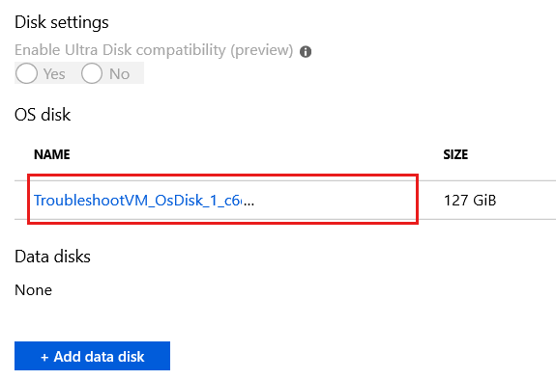Click the Disk settings heading

[x=61, y=22]
